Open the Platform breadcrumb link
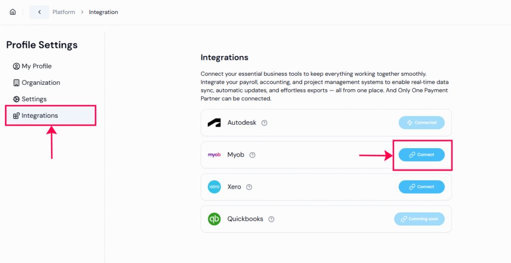 point(64,12)
